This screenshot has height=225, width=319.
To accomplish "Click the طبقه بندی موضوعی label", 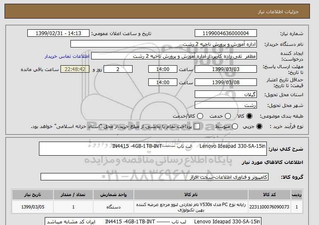I will tap(281, 116).
